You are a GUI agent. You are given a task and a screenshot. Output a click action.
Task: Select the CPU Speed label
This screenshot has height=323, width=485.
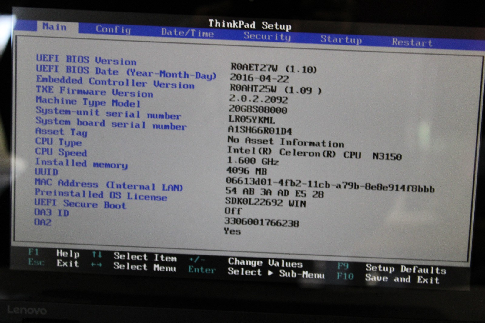(x=61, y=152)
